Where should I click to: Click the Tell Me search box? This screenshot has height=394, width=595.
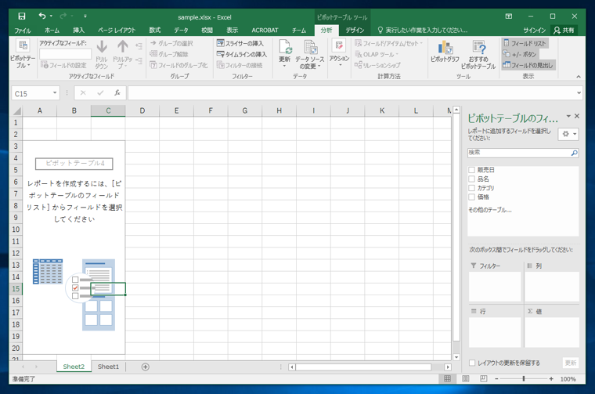pos(423,31)
